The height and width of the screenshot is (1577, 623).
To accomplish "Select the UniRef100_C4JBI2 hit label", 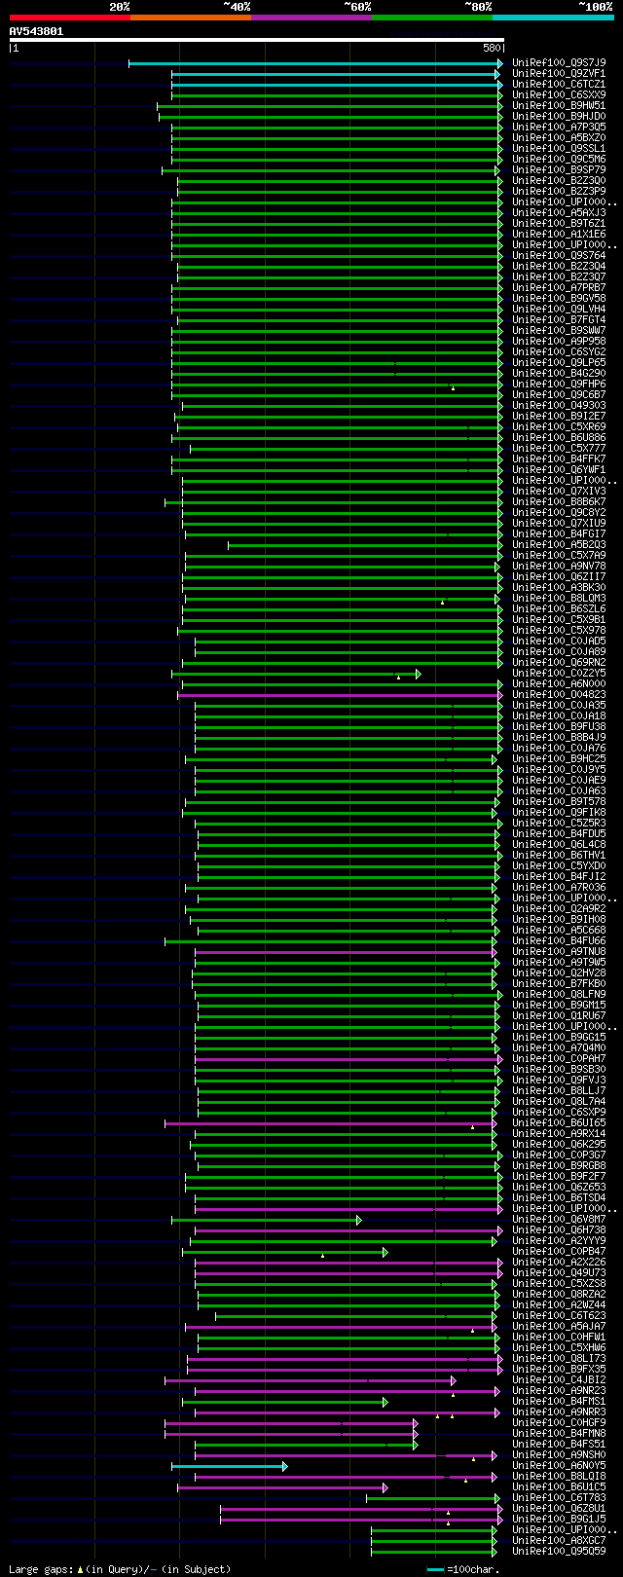I will coord(559,1379).
